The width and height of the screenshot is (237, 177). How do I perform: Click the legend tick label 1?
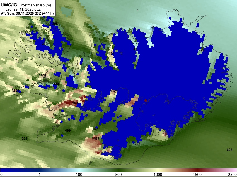[40, 175]
